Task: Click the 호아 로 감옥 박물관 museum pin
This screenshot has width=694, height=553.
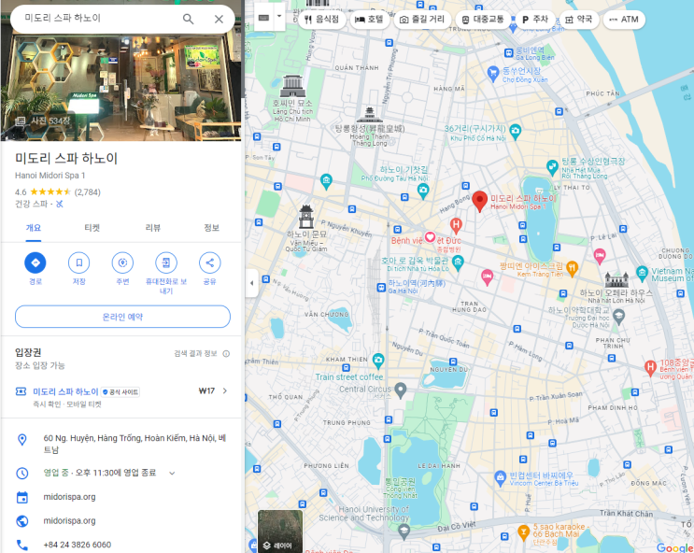Action: [x=458, y=262]
